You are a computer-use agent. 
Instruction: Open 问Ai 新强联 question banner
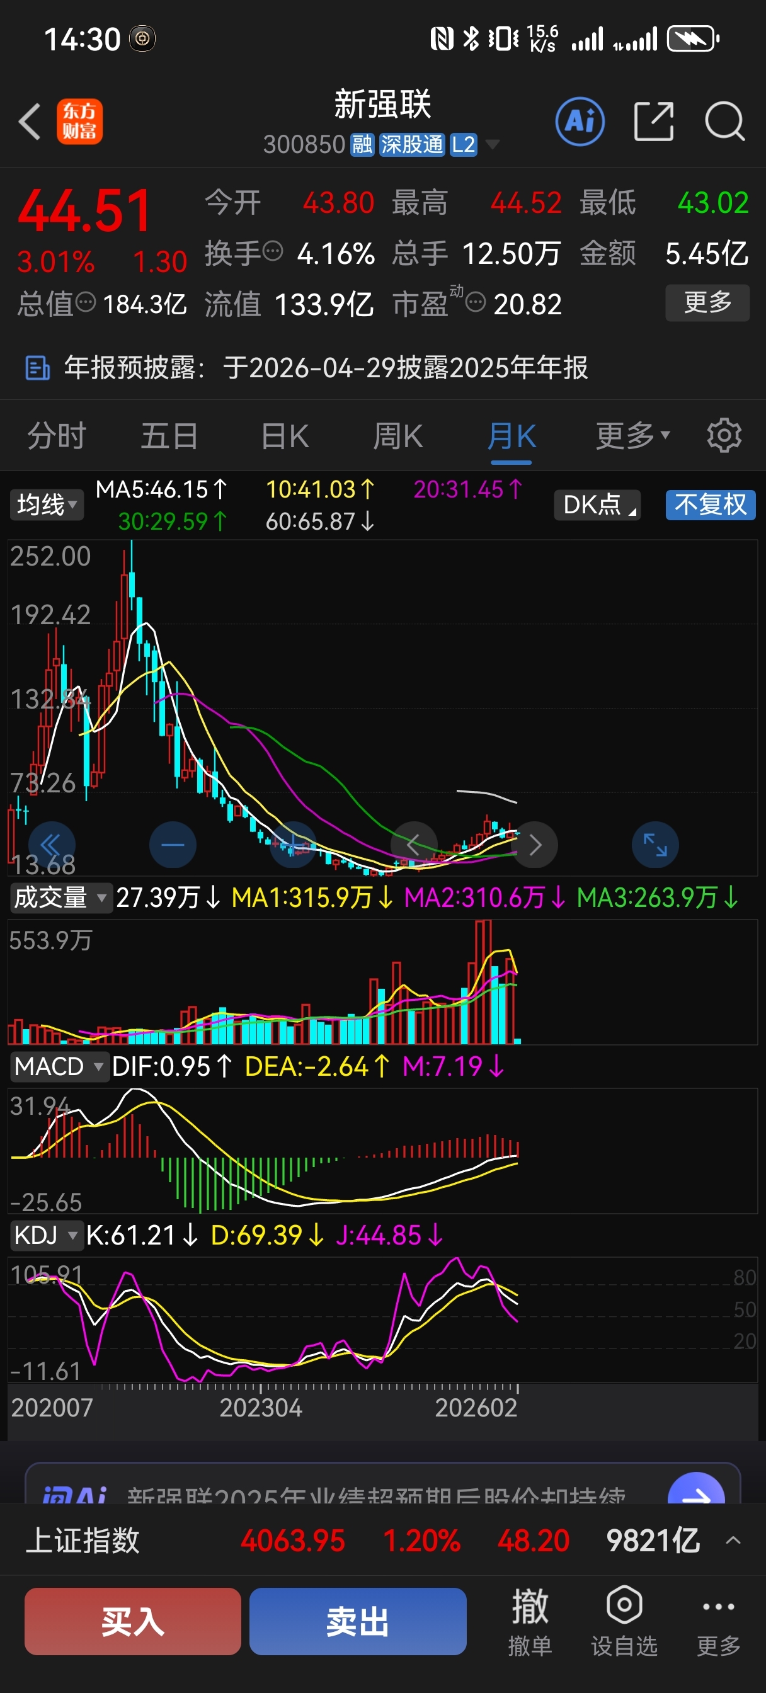pyautogui.click(x=382, y=1484)
